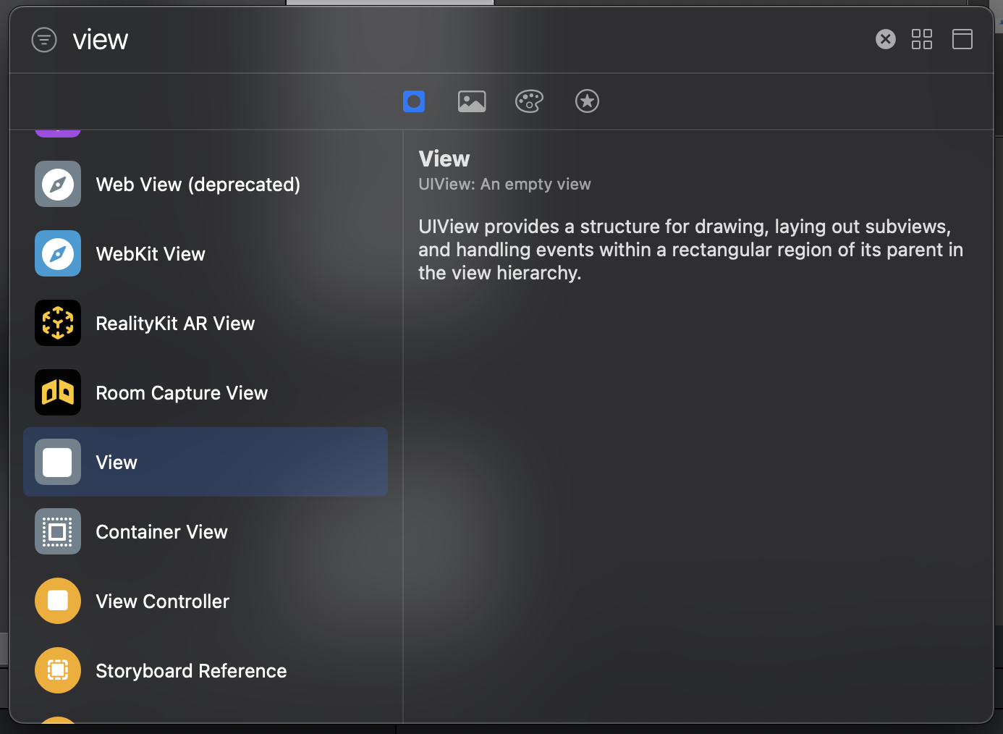
Task: Select the Web View (deprecated) icon
Action: (x=58, y=184)
